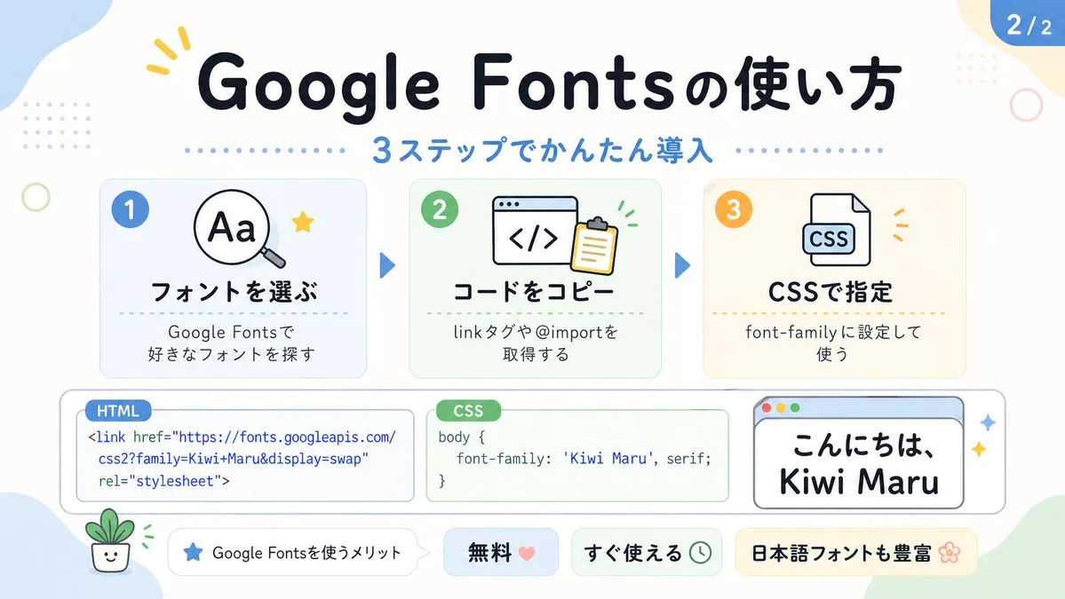1065x599 pixels.
Task: Open the CSSで指定 step card heading
Action: (x=830, y=292)
